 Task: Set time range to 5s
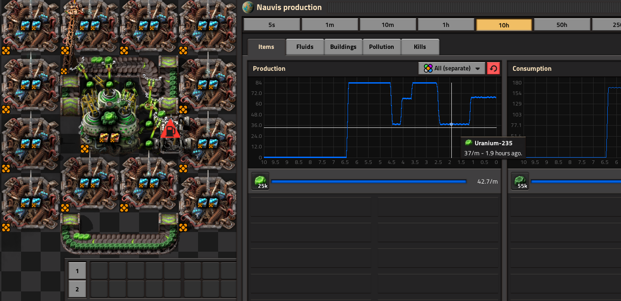point(272,25)
